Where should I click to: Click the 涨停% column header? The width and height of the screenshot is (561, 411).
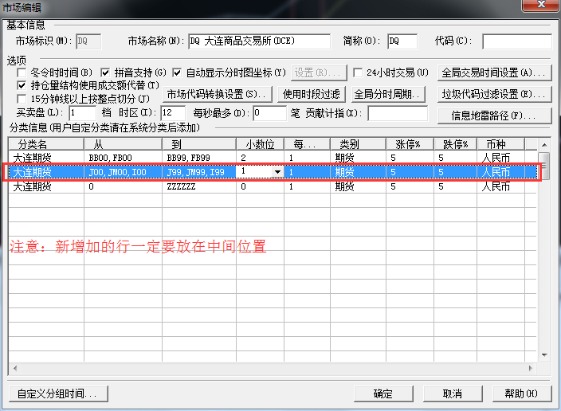point(410,144)
